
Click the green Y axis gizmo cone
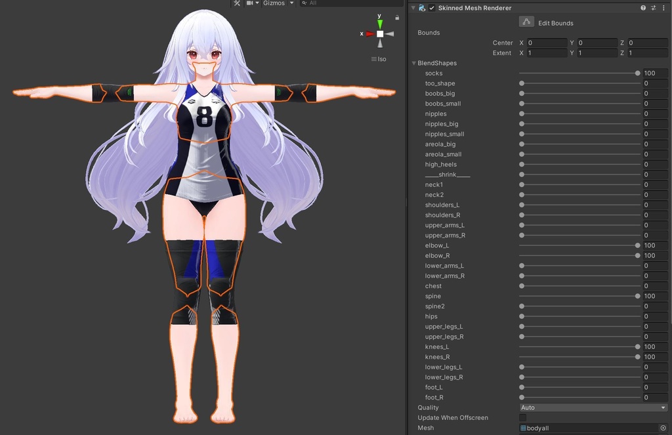(380, 24)
